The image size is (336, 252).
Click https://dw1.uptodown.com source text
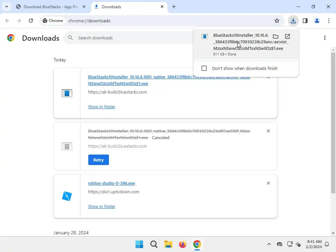click(x=114, y=192)
